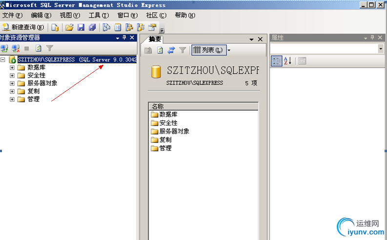387x240 pixels.
Task: Click Connect icon in Object Explorer toolbar
Action: click(4, 48)
